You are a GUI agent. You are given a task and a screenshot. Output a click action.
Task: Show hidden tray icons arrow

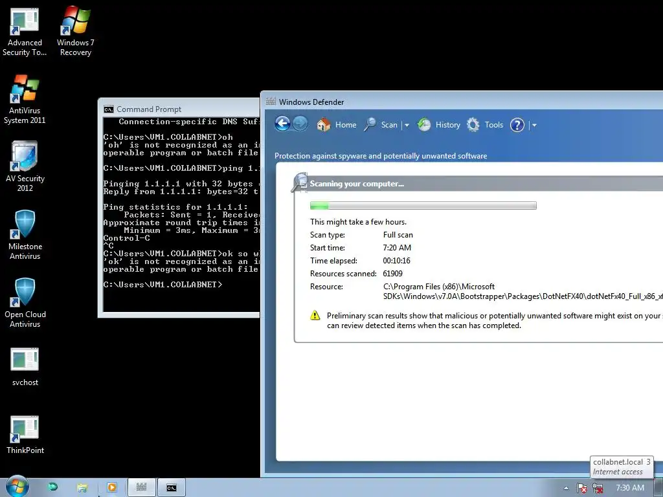tap(566, 488)
